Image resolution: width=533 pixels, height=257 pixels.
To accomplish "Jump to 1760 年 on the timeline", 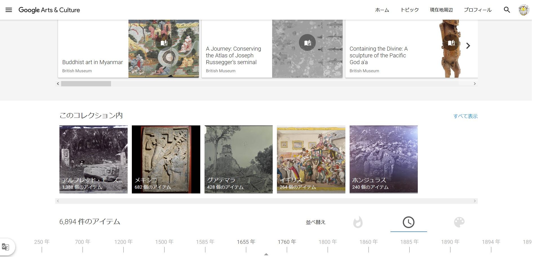I will [287, 242].
